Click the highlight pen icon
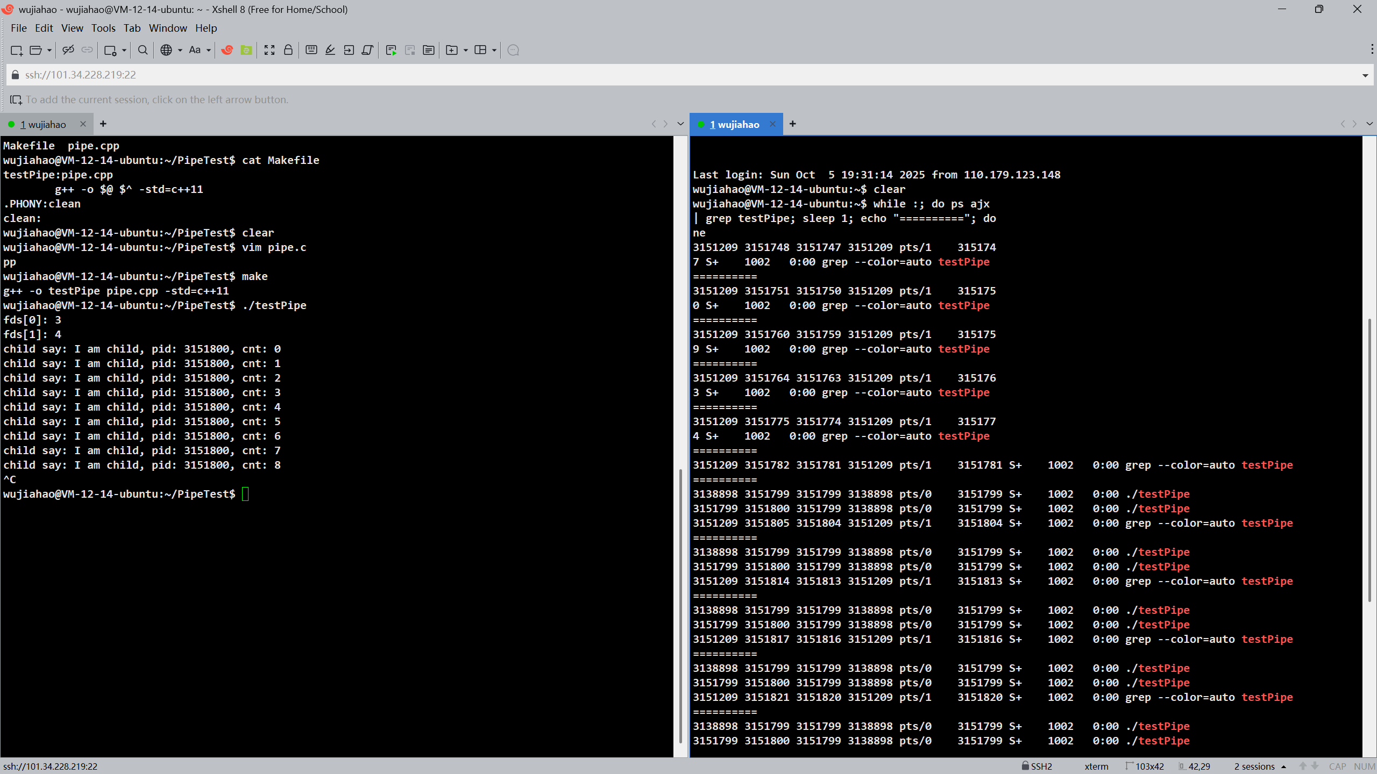This screenshot has width=1377, height=774. (x=330, y=50)
